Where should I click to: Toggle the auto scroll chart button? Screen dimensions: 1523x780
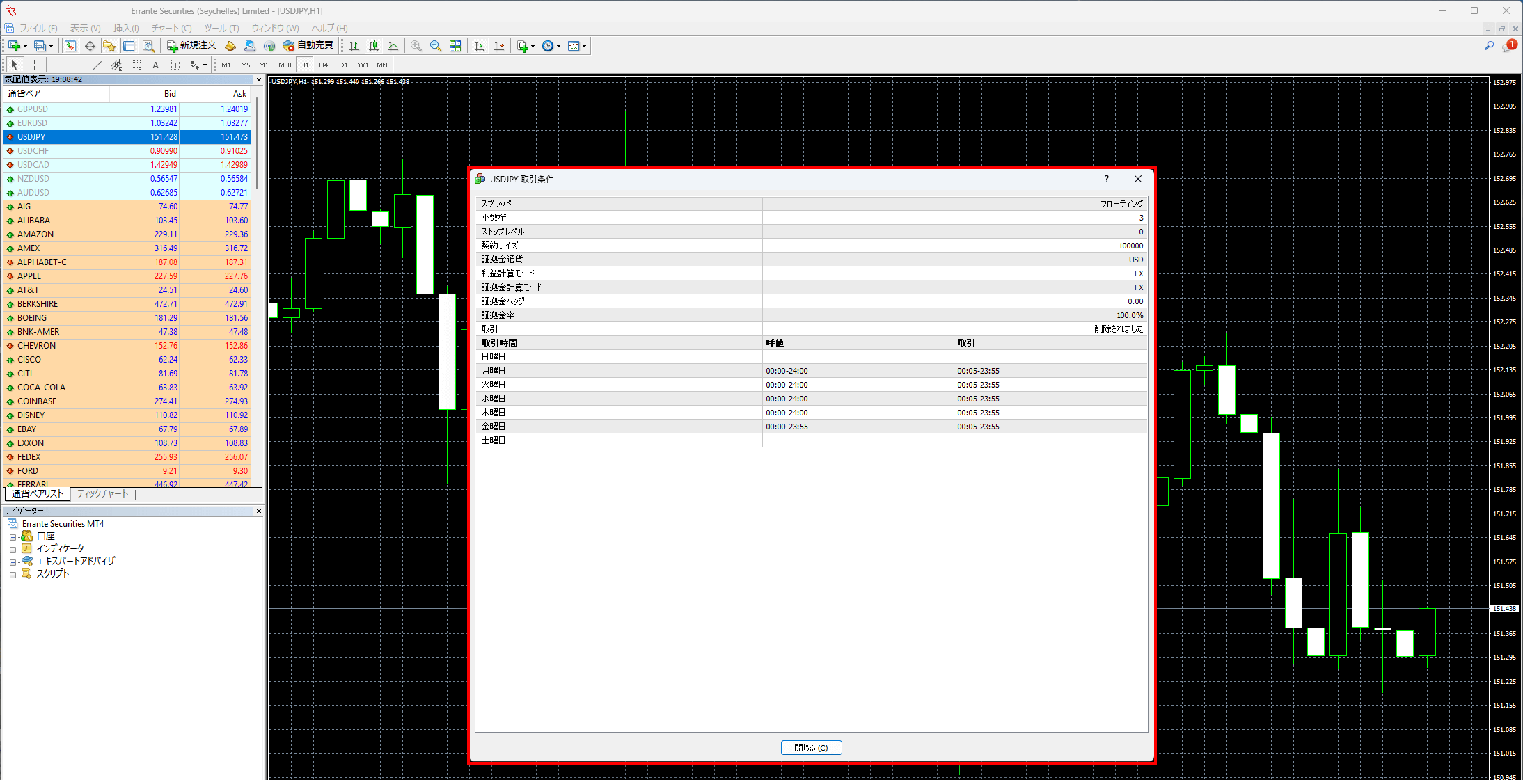coord(480,46)
